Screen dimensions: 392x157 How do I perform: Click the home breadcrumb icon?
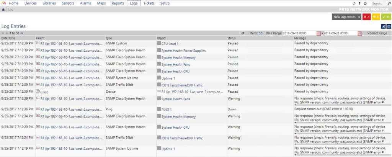pyautogui.click(x=3, y=10)
